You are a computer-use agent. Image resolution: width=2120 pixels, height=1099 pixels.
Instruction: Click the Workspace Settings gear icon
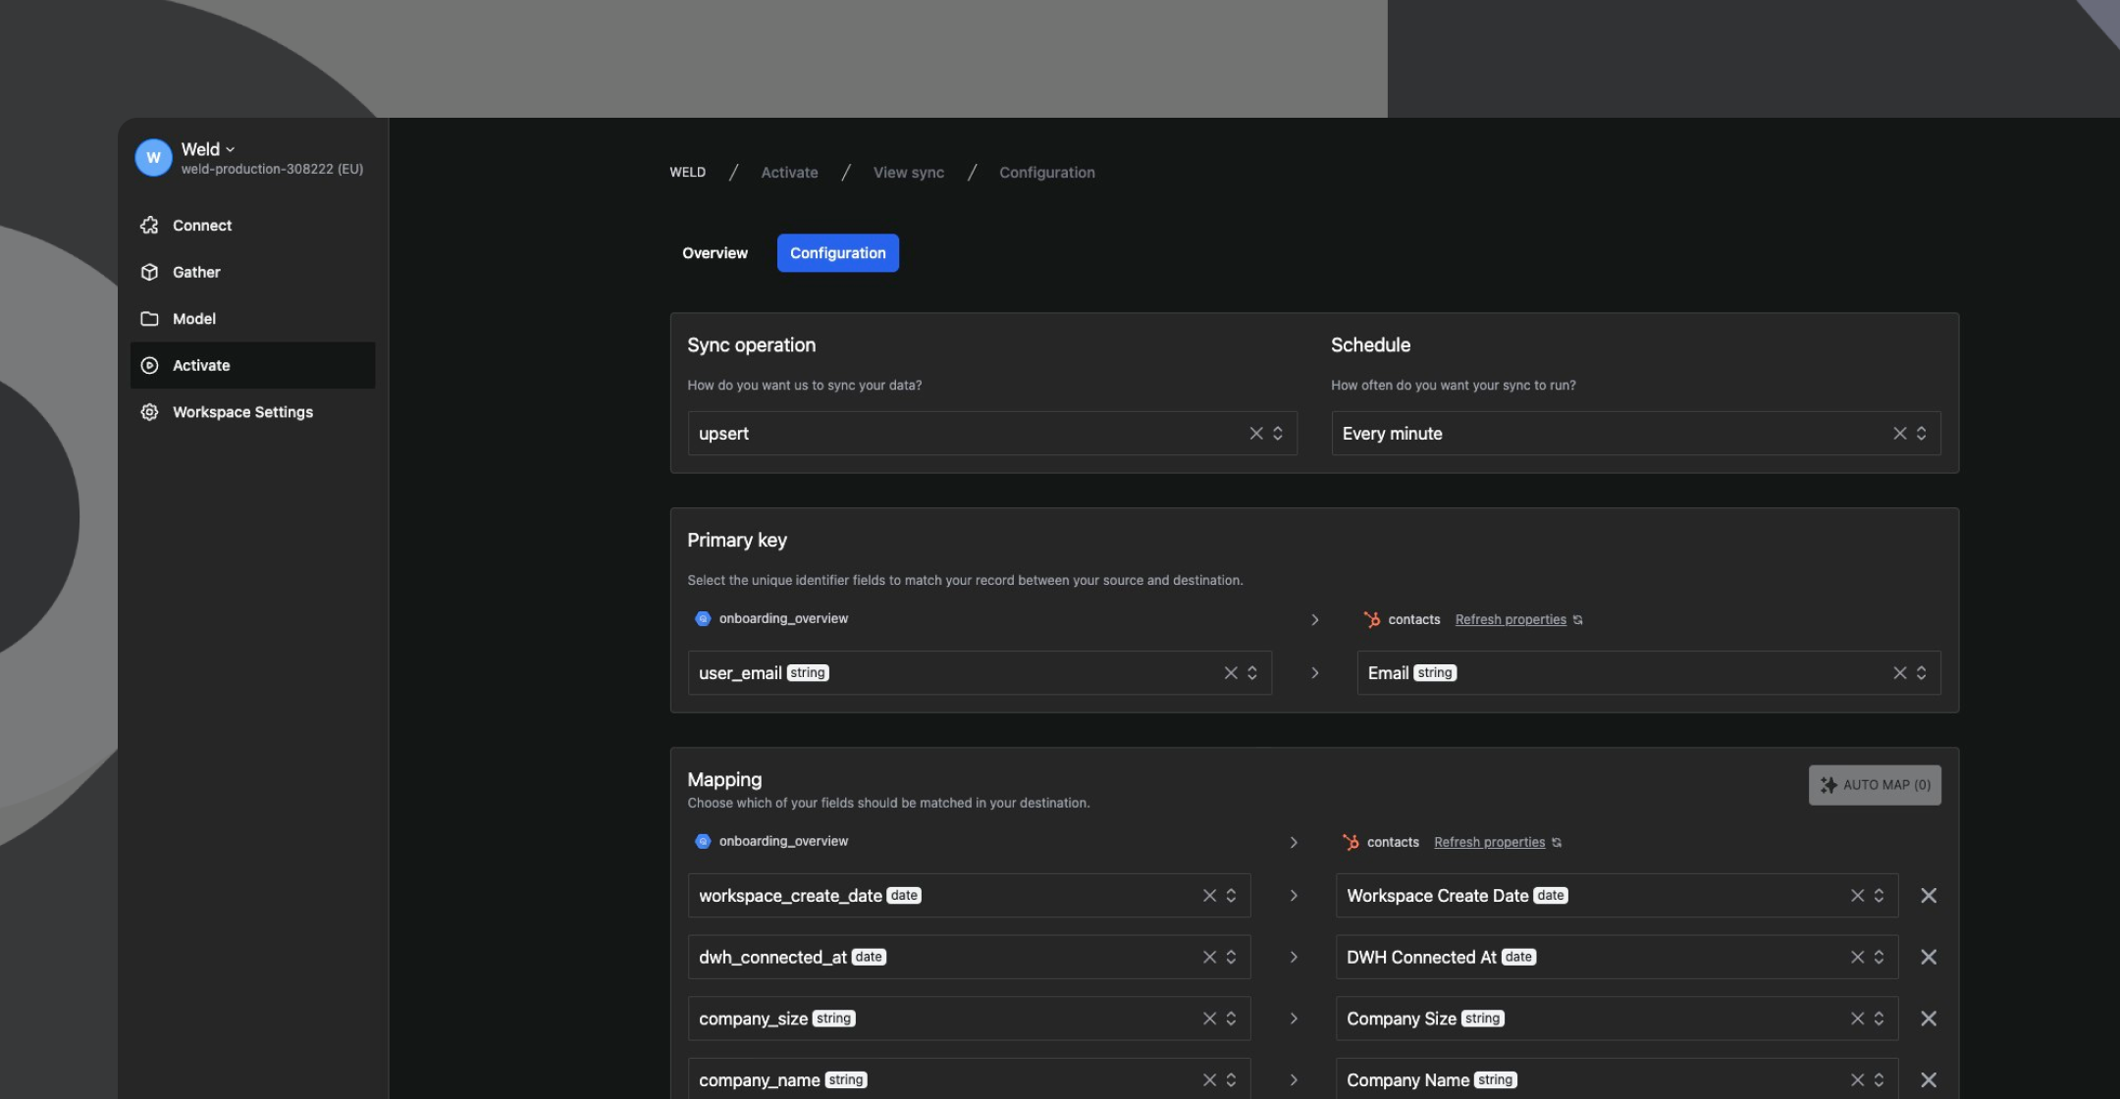pyautogui.click(x=148, y=412)
